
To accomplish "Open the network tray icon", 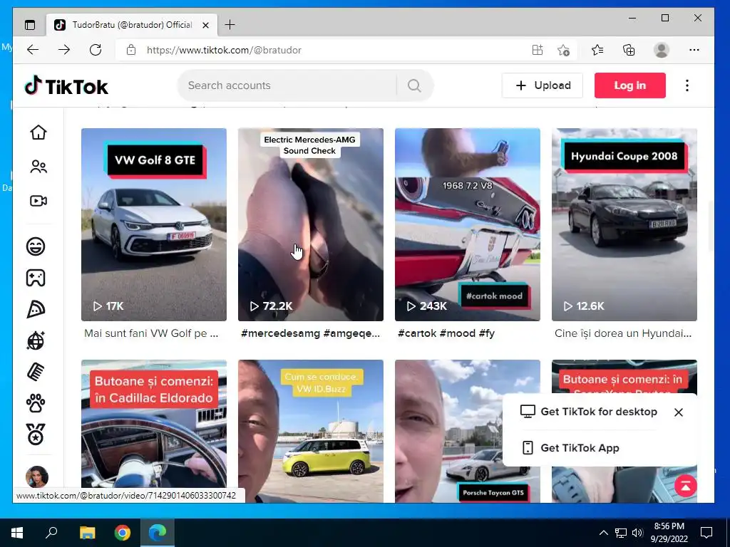I will click(621, 533).
